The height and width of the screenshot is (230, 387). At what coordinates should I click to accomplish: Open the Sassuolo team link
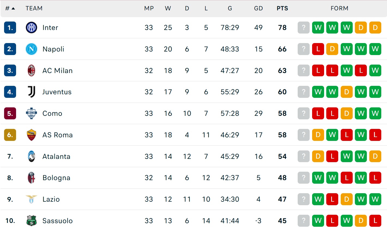click(x=57, y=221)
